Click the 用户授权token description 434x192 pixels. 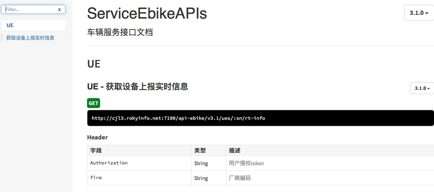pos(246,163)
